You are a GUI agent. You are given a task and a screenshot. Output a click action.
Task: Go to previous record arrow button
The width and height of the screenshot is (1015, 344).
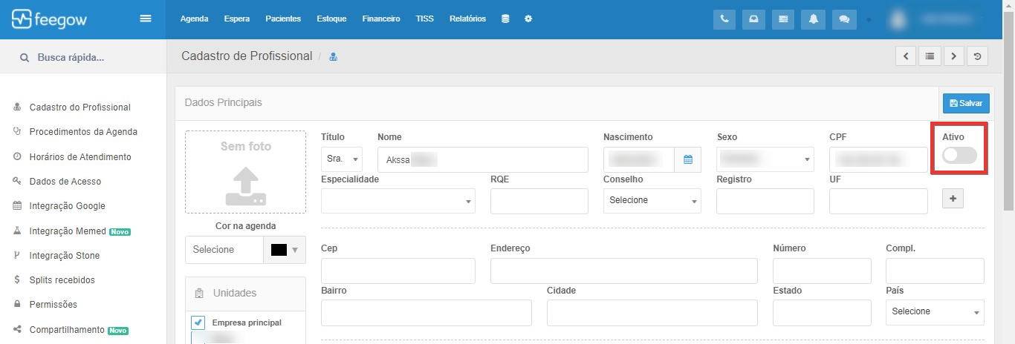click(x=905, y=56)
